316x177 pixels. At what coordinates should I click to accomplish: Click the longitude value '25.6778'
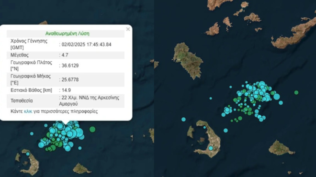coord(70,80)
